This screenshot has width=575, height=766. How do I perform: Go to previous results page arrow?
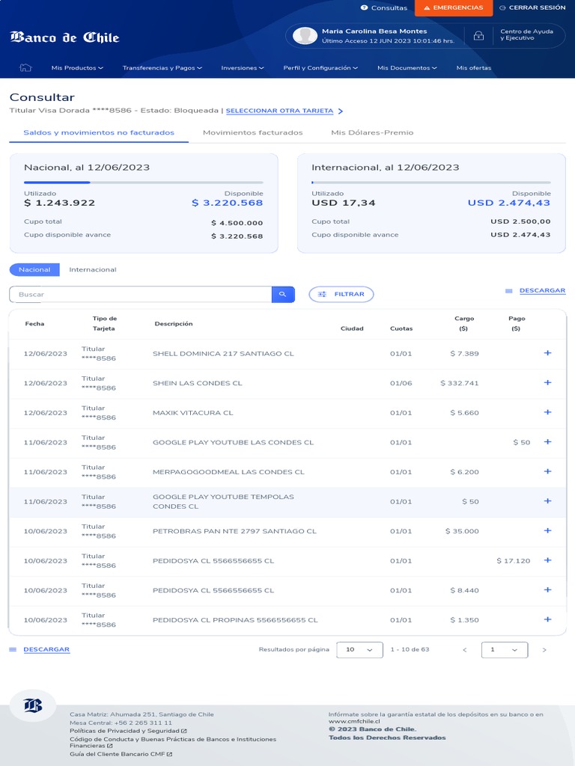coord(464,650)
